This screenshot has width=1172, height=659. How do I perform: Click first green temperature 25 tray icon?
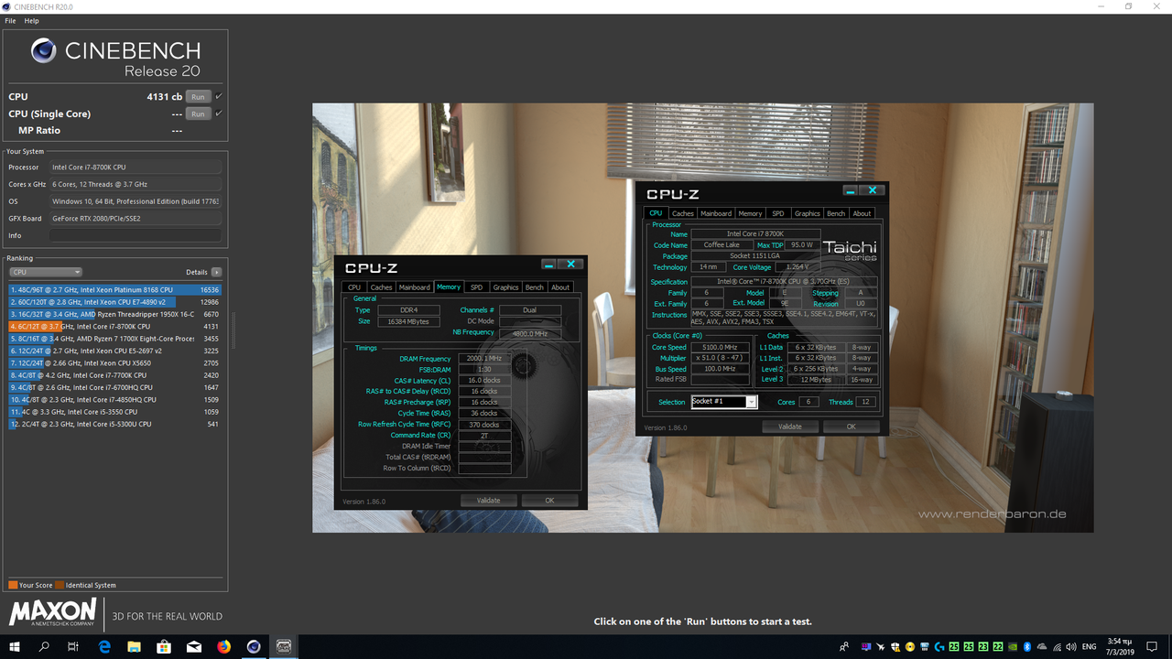pyautogui.click(x=954, y=647)
